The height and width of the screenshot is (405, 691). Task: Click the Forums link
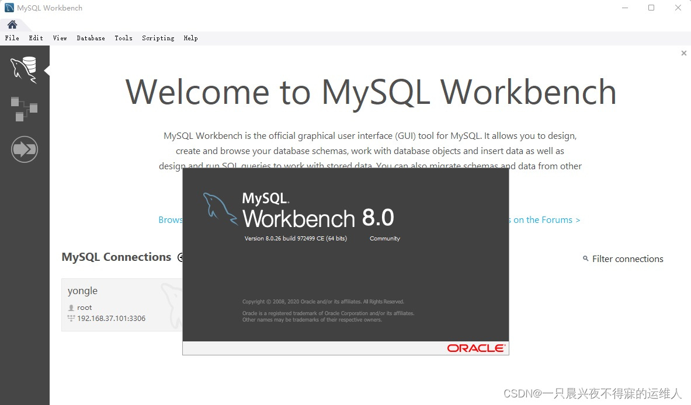pyautogui.click(x=544, y=219)
